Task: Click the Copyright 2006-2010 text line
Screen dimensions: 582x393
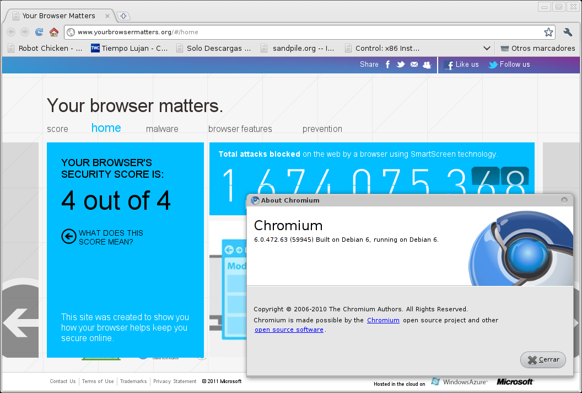Action: tap(360, 309)
